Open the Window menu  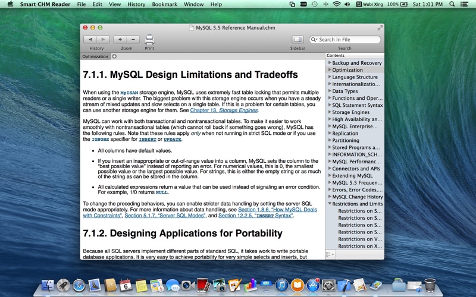tap(194, 4)
